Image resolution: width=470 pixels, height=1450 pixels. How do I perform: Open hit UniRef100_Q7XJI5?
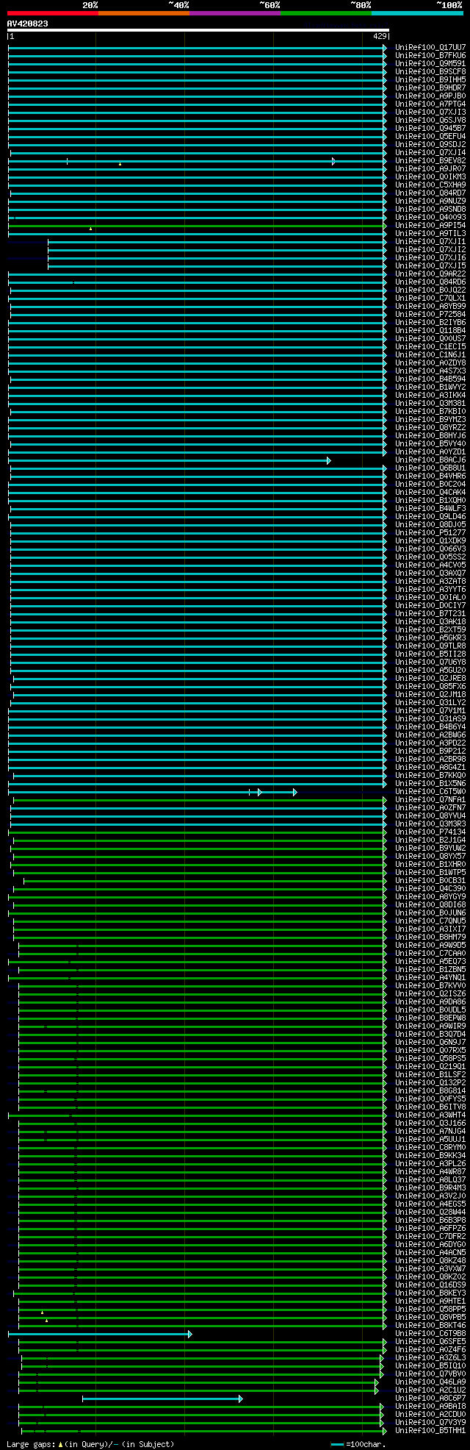point(430,266)
